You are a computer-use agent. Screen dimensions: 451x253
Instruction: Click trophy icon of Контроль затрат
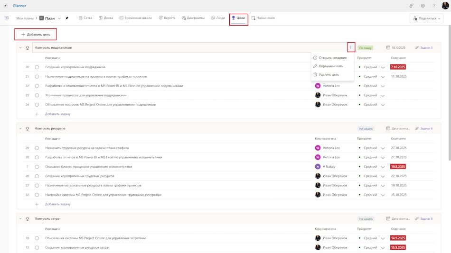click(28, 219)
